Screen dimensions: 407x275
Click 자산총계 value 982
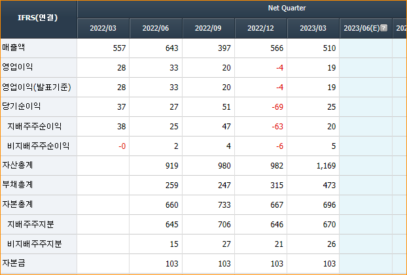click(x=277, y=166)
